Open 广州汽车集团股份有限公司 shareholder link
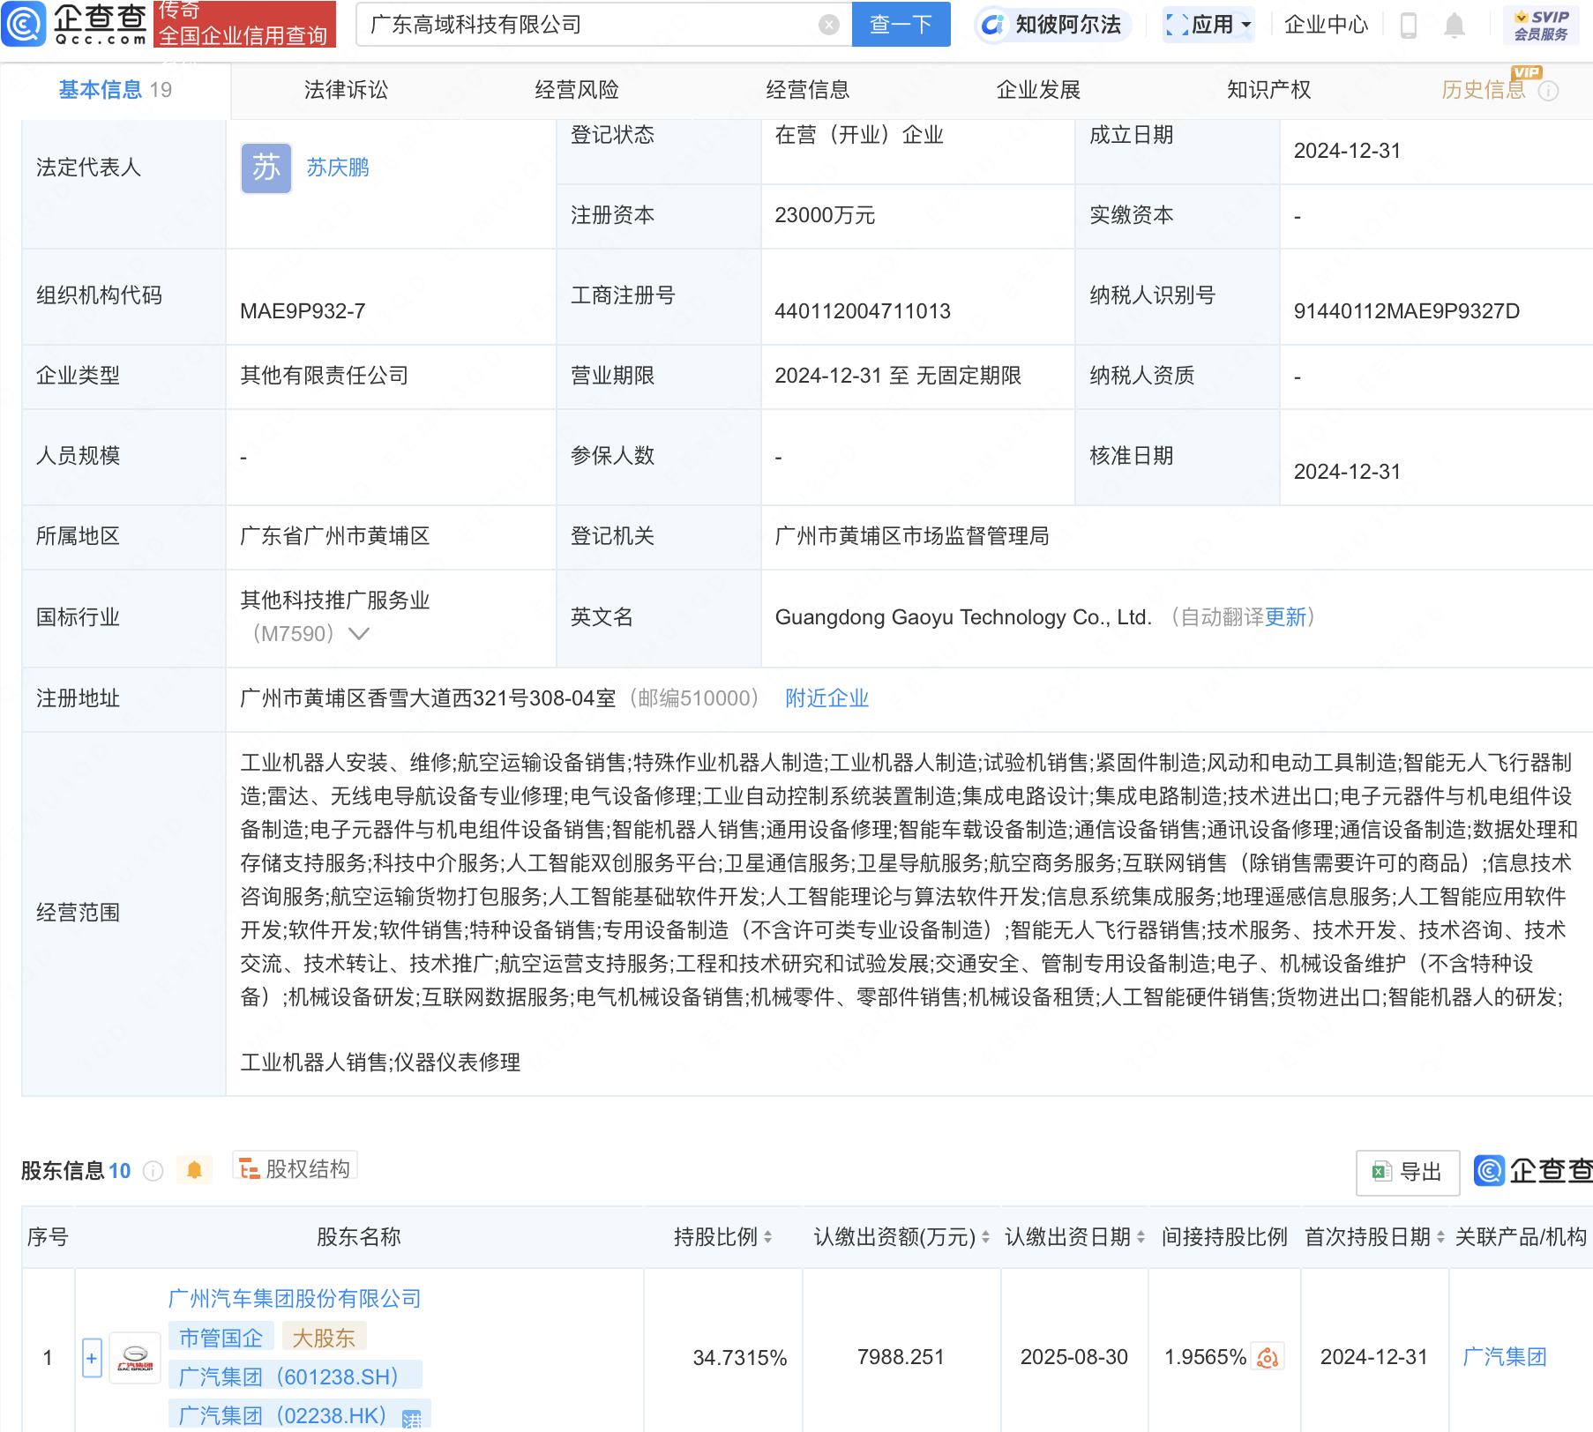 point(295,1299)
